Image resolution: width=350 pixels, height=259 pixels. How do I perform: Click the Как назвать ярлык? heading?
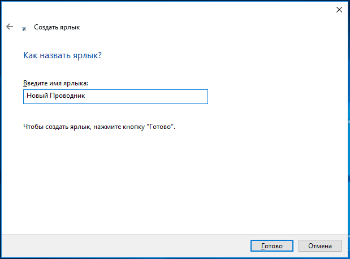63,55
